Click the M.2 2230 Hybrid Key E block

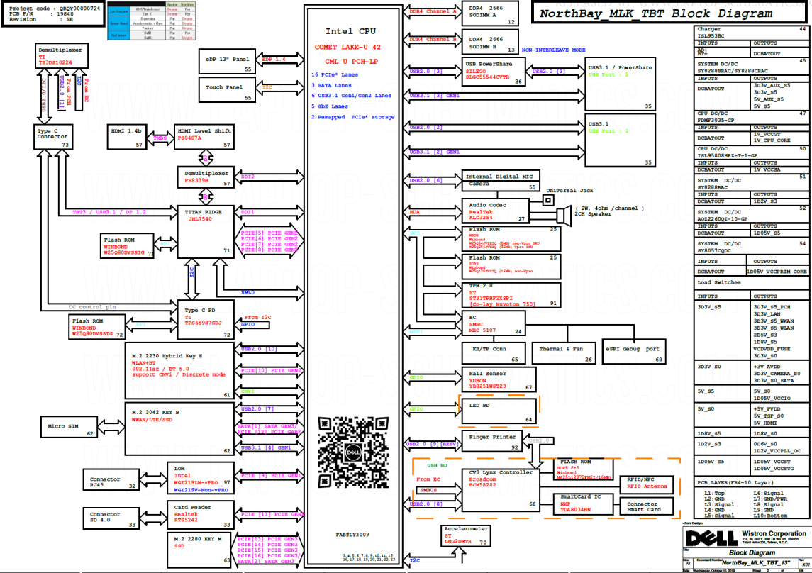(179, 371)
